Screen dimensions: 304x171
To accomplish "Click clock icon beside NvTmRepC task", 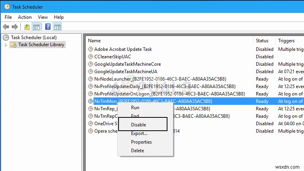I will click(90, 116).
